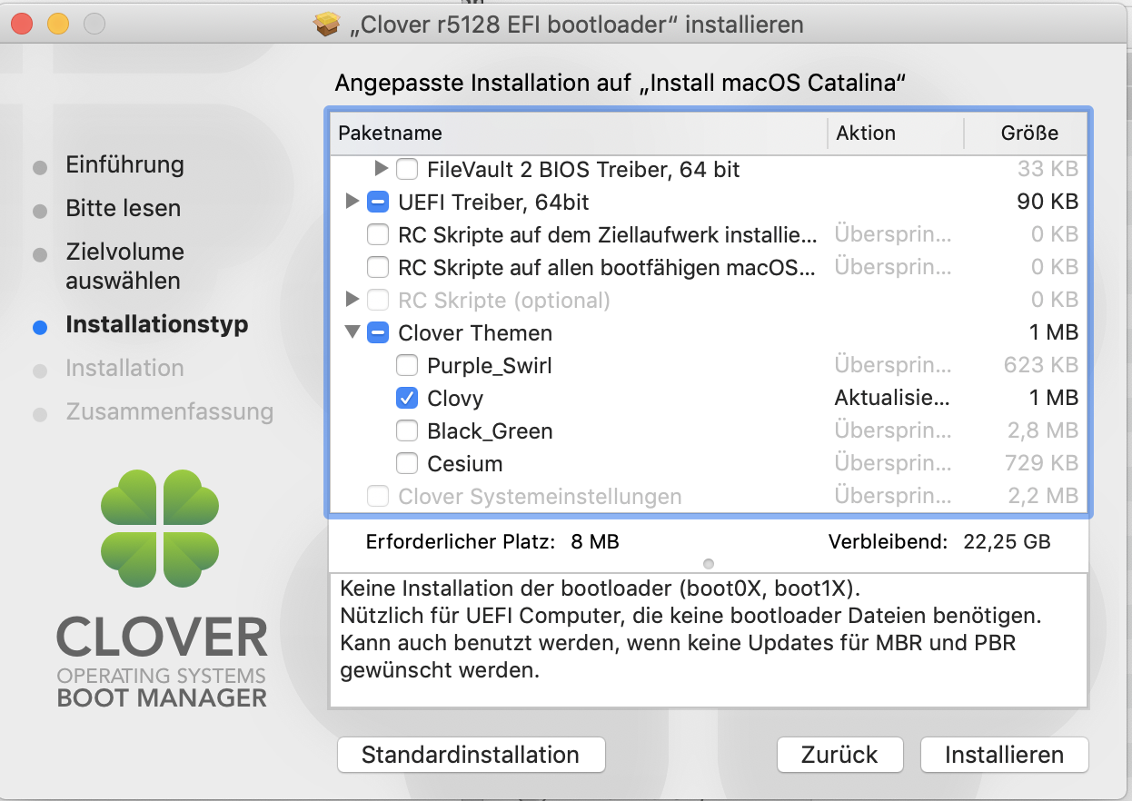Start installation with the Installieren button

click(x=1004, y=755)
